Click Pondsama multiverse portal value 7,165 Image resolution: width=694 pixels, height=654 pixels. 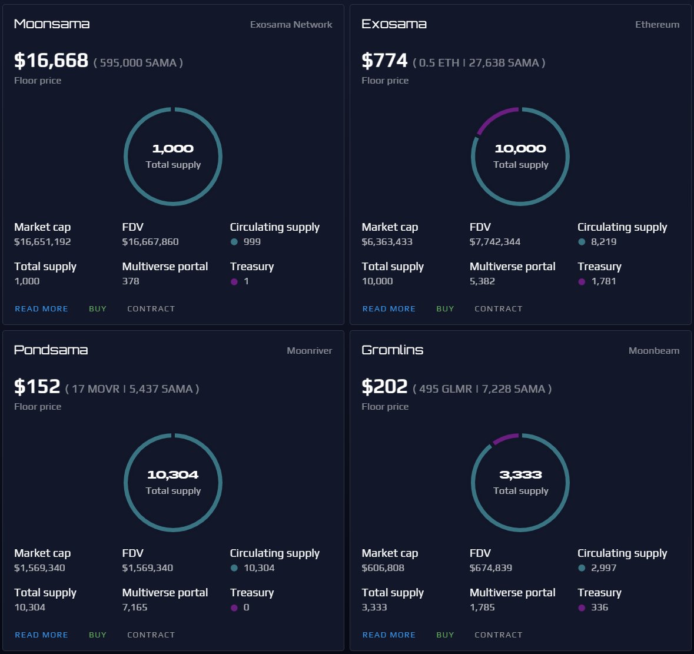pos(135,607)
